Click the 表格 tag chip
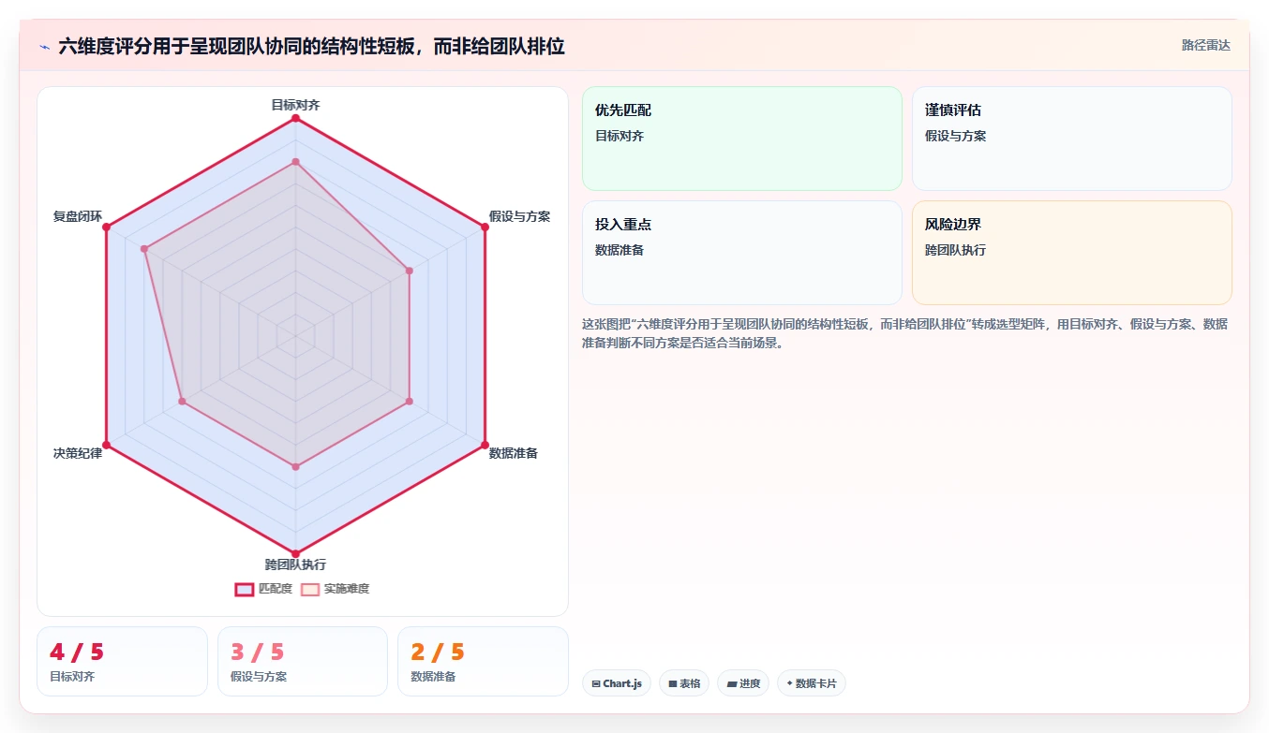 pyautogui.click(x=684, y=683)
